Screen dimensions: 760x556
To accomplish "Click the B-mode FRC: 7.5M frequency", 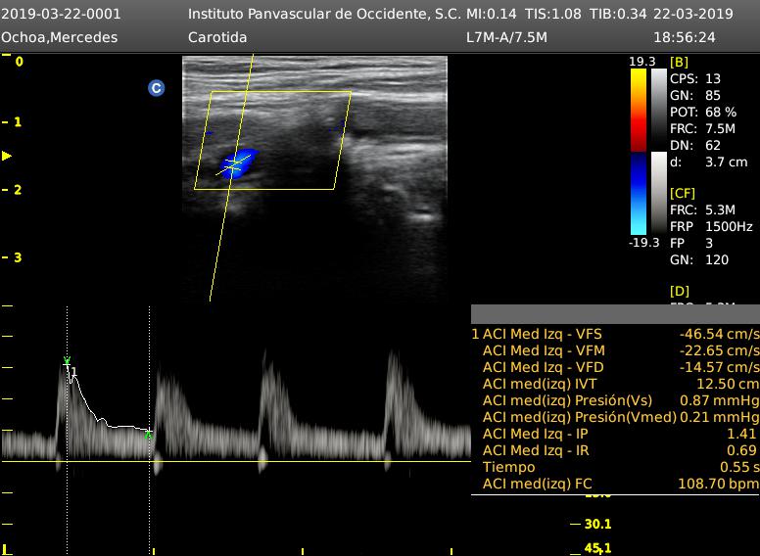I will coord(702,129).
